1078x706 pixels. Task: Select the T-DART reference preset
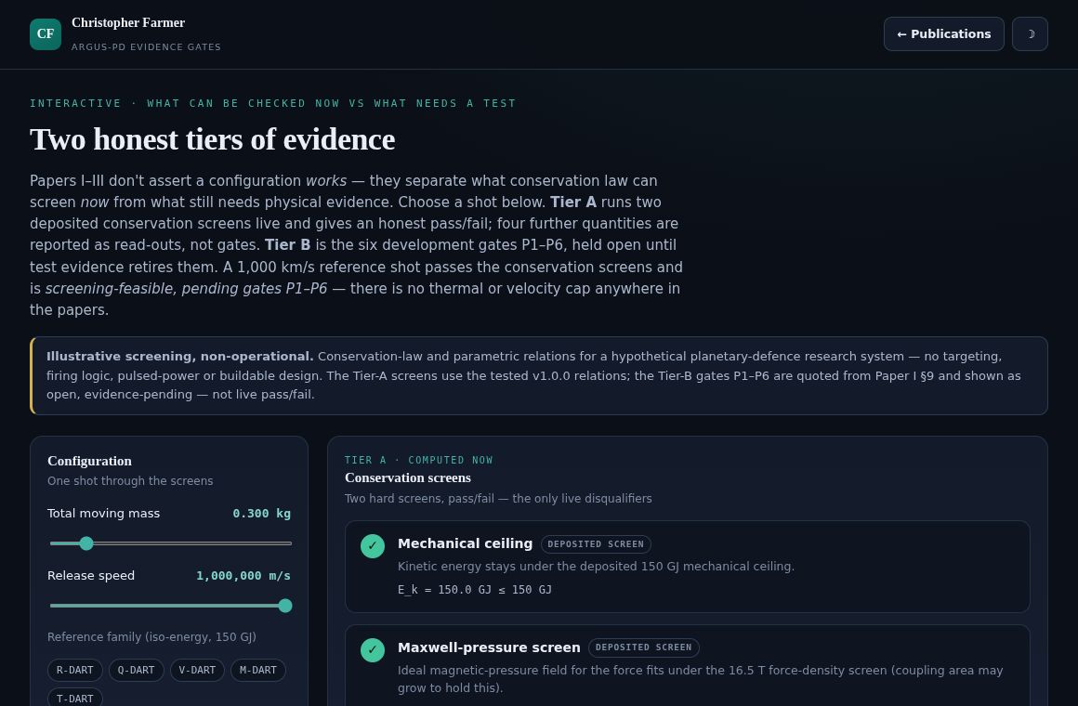click(75, 697)
